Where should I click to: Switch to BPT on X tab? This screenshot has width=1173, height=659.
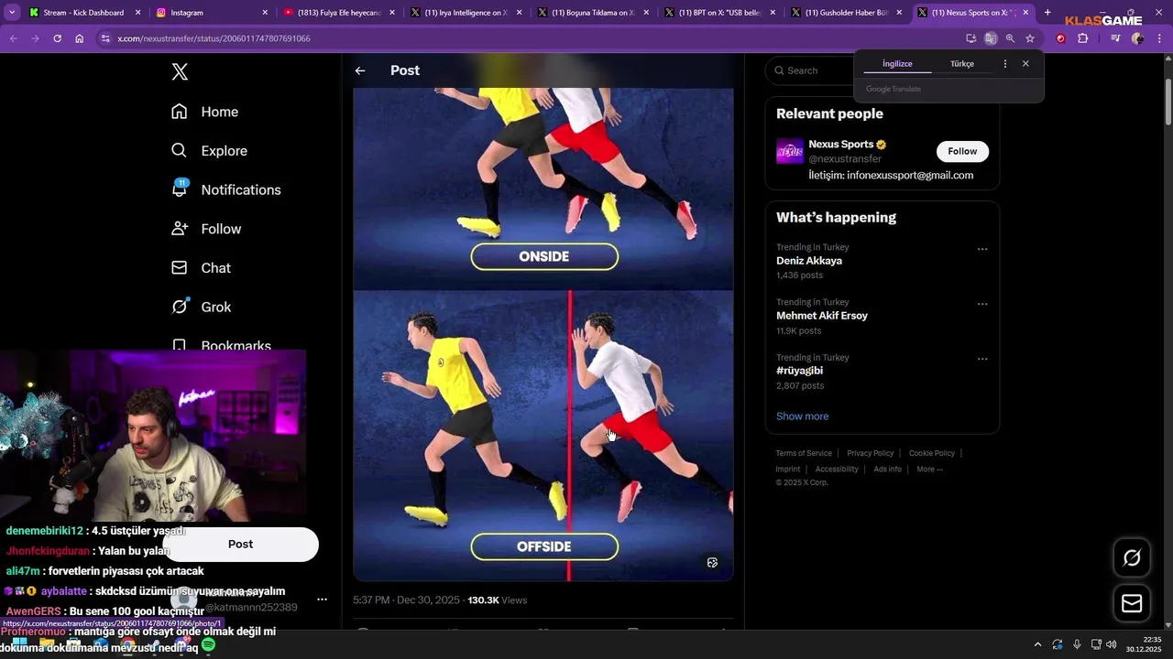click(x=718, y=13)
